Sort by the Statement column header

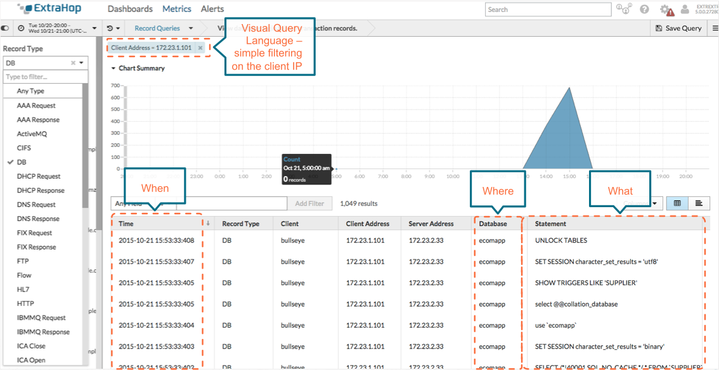[x=550, y=224]
